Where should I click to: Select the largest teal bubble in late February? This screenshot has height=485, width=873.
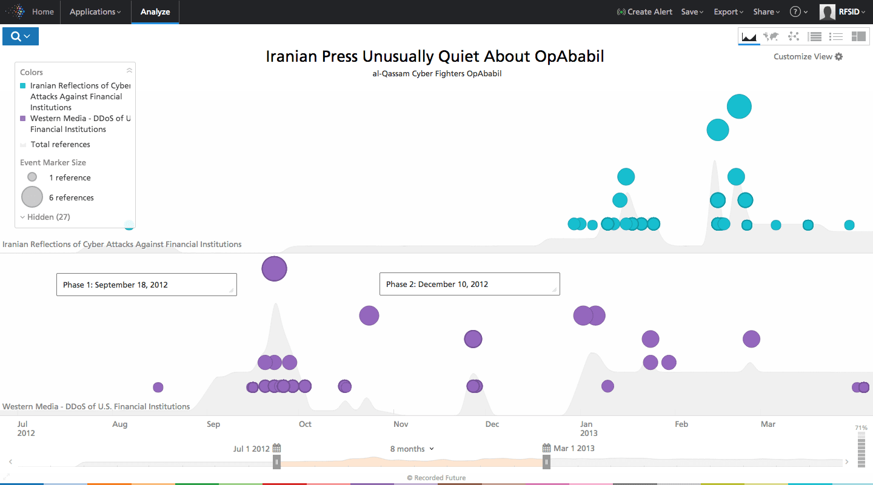pos(739,107)
